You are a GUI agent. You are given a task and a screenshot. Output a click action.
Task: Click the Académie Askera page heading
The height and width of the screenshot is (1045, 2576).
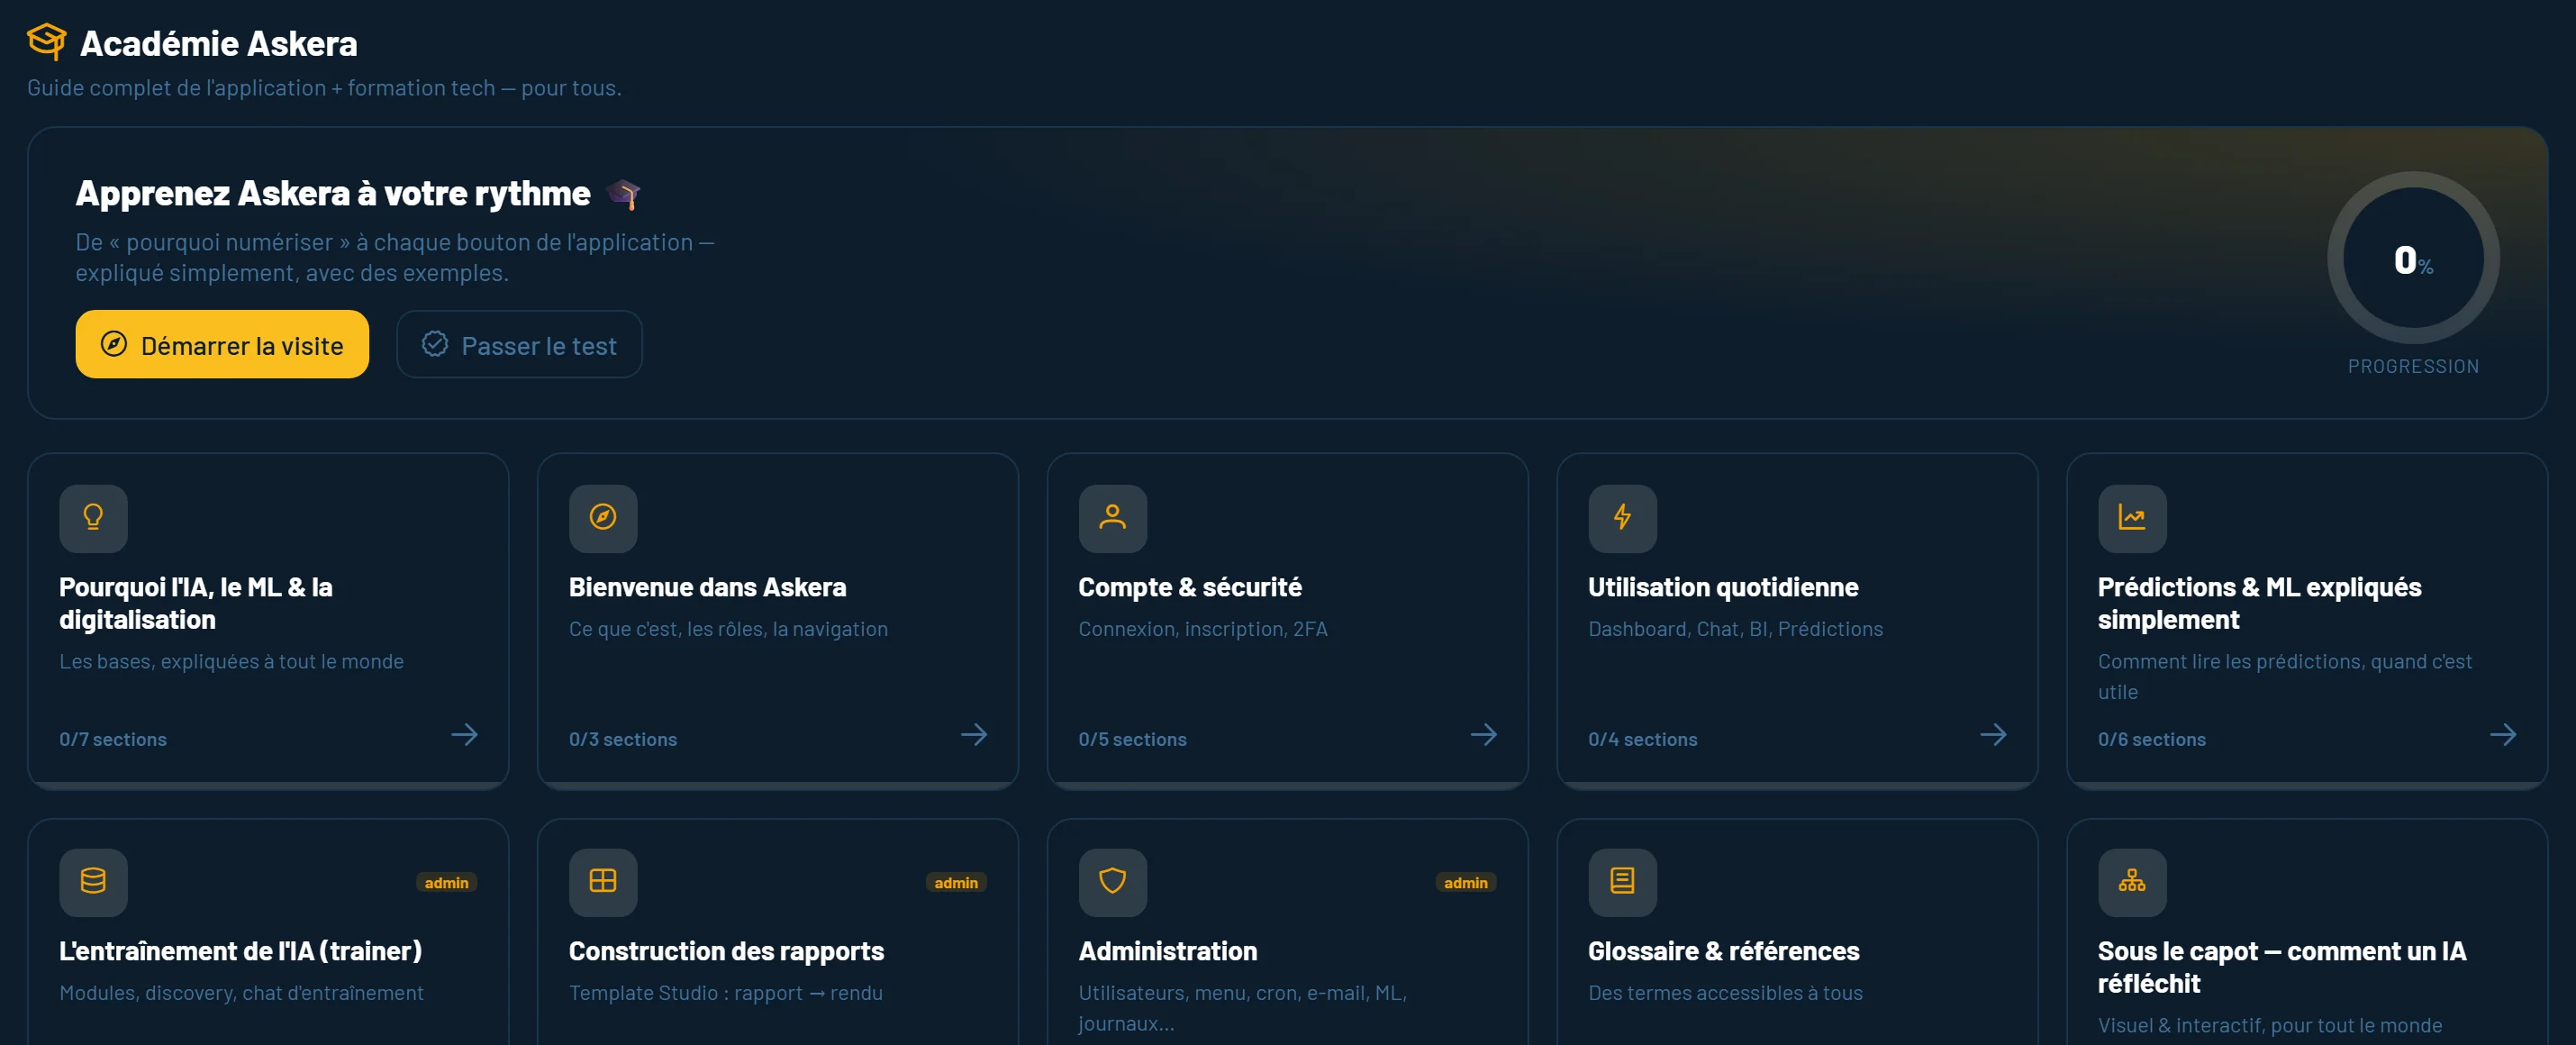(219, 43)
